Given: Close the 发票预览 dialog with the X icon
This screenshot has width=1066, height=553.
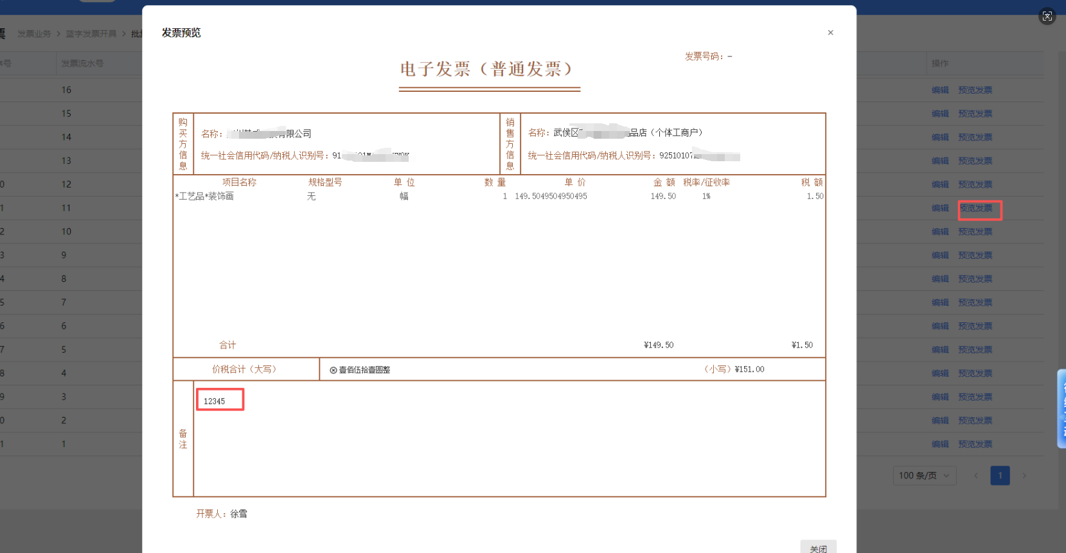Looking at the screenshot, I should tap(830, 33).
